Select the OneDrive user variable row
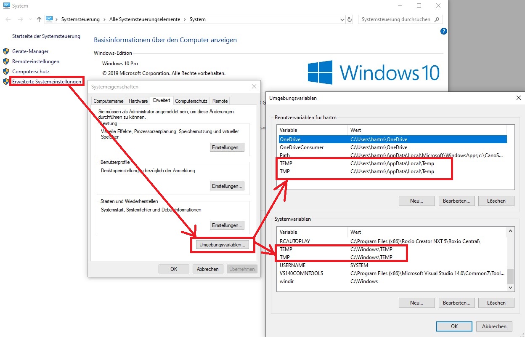Screen dimensions: 525x337 (x=392, y=139)
